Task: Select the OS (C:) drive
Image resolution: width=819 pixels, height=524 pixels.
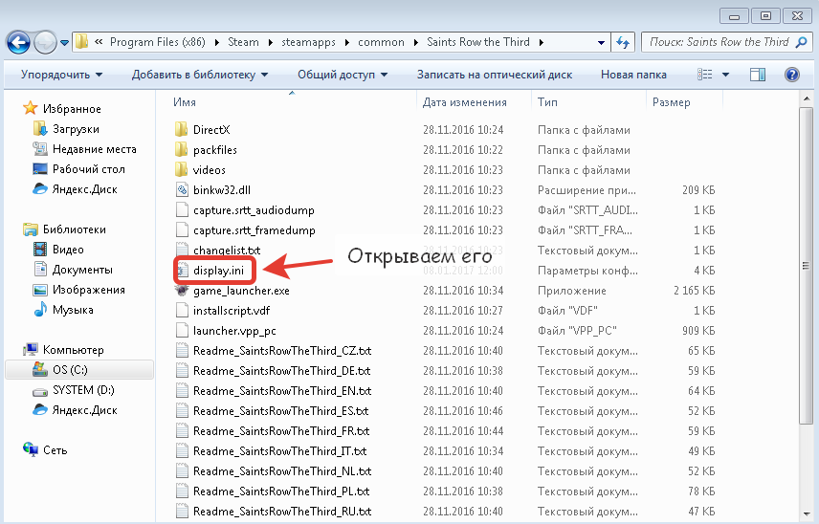Action: tap(79, 369)
